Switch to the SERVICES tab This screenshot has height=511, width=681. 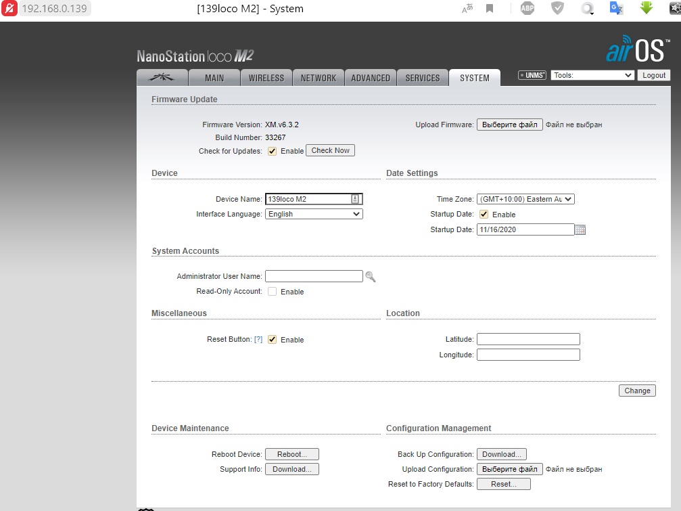(423, 78)
